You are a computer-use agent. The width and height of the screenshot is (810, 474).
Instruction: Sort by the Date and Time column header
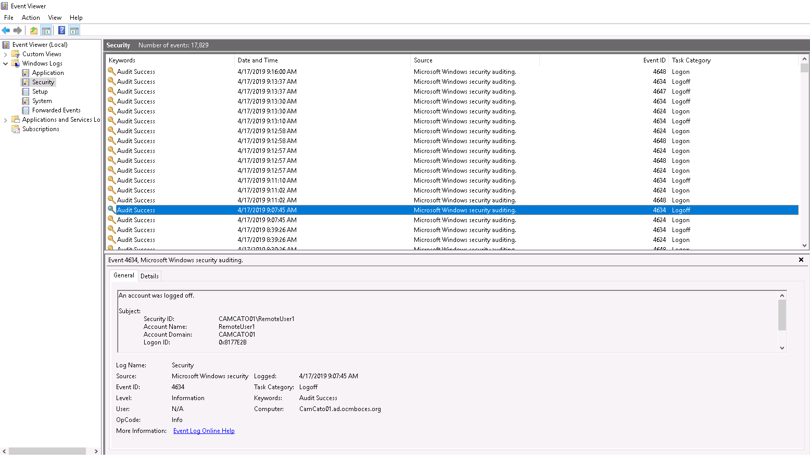click(x=322, y=60)
